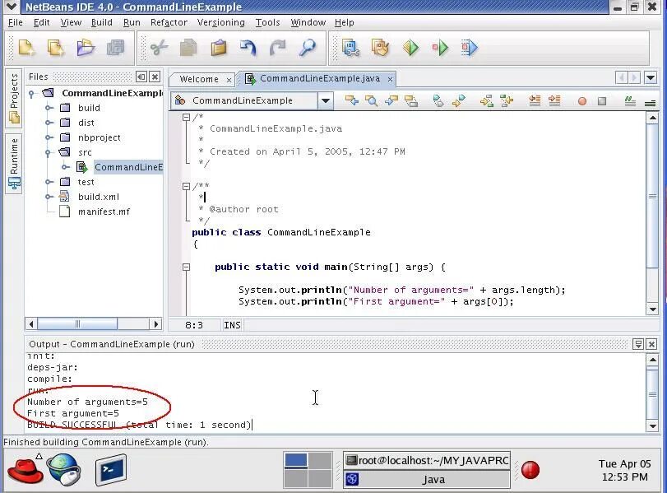The image size is (667, 493).
Task: Click the Files panel scroll right arrow
Action: pos(156,324)
